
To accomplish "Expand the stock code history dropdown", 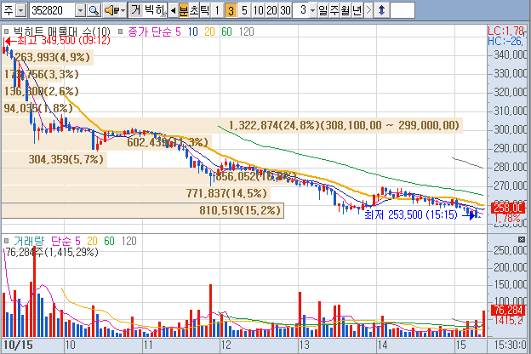I will pyautogui.click(x=81, y=11).
